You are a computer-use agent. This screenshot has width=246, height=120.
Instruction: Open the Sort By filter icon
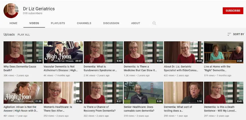tap(229, 34)
